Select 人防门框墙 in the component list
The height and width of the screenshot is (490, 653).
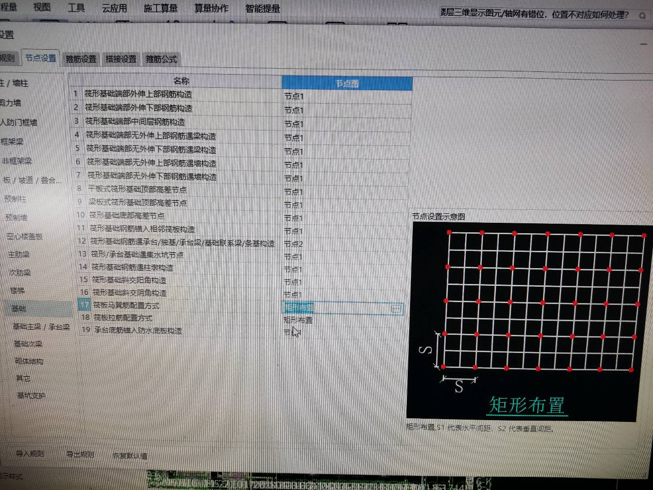pyautogui.click(x=19, y=122)
